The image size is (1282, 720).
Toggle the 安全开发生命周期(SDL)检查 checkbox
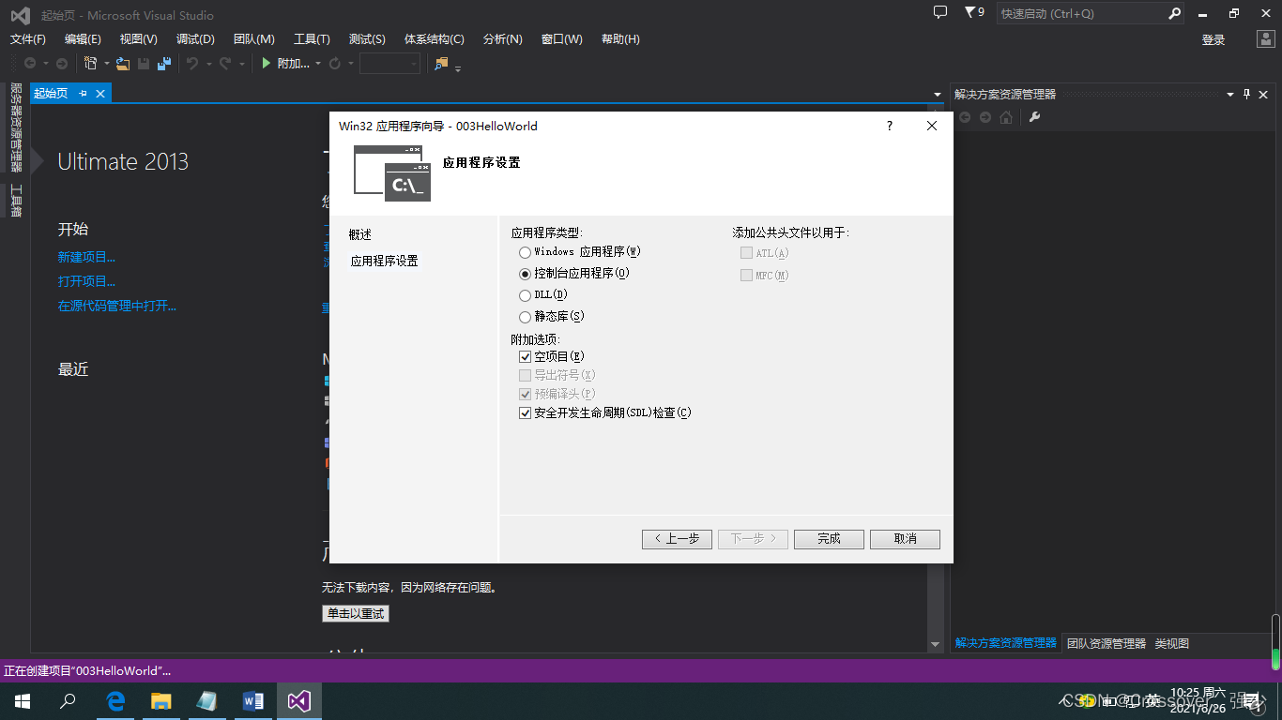(x=526, y=413)
